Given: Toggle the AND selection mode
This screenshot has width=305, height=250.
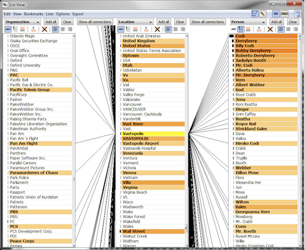Looking at the screenshot, I should (284, 14).
